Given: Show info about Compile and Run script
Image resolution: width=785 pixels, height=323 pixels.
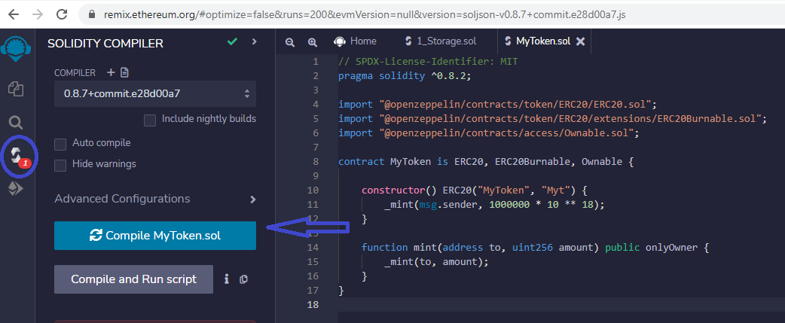Looking at the screenshot, I should (227, 279).
